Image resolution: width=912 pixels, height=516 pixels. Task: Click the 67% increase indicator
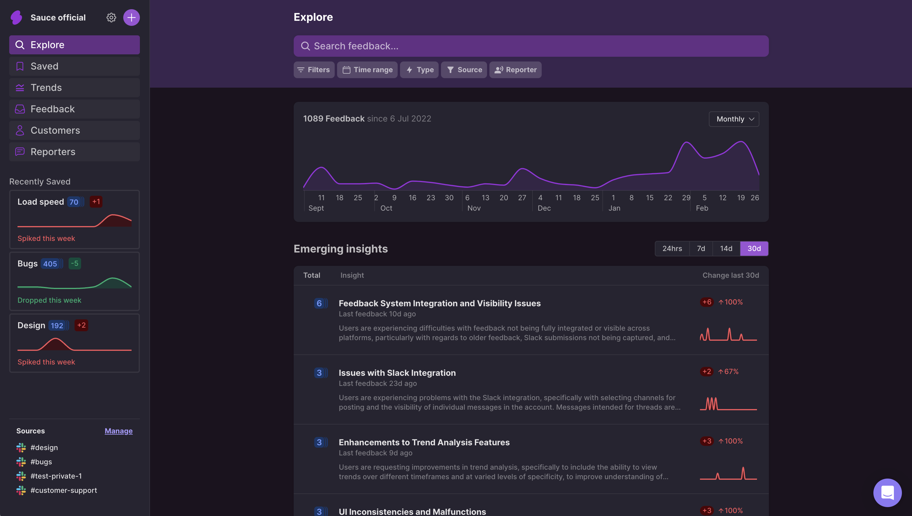(x=728, y=371)
